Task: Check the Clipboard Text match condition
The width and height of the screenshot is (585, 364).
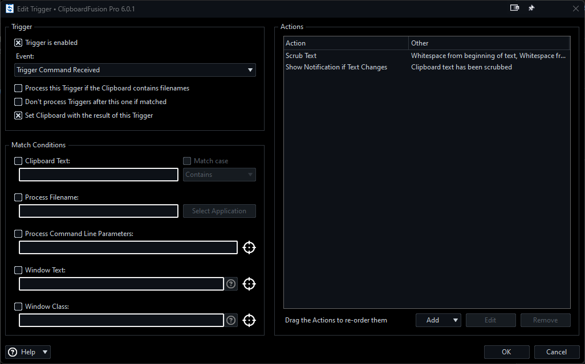Action: point(18,161)
